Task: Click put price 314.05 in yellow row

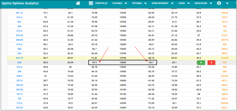Action: pos(224,58)
